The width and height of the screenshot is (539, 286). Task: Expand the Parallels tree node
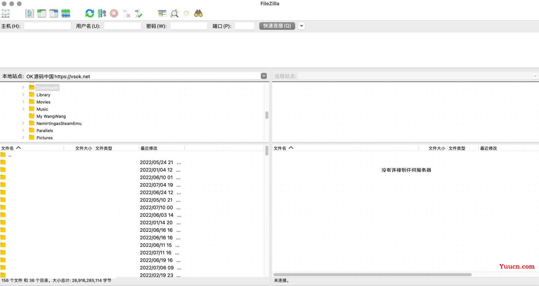[x=23, y=130]
